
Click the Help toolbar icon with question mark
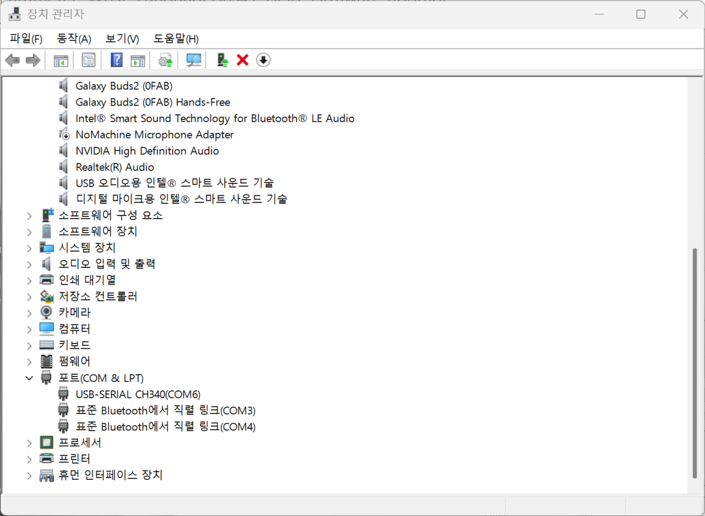pos(117,60)
